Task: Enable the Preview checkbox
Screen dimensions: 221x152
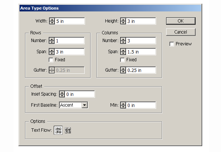Action: point(172,44)
